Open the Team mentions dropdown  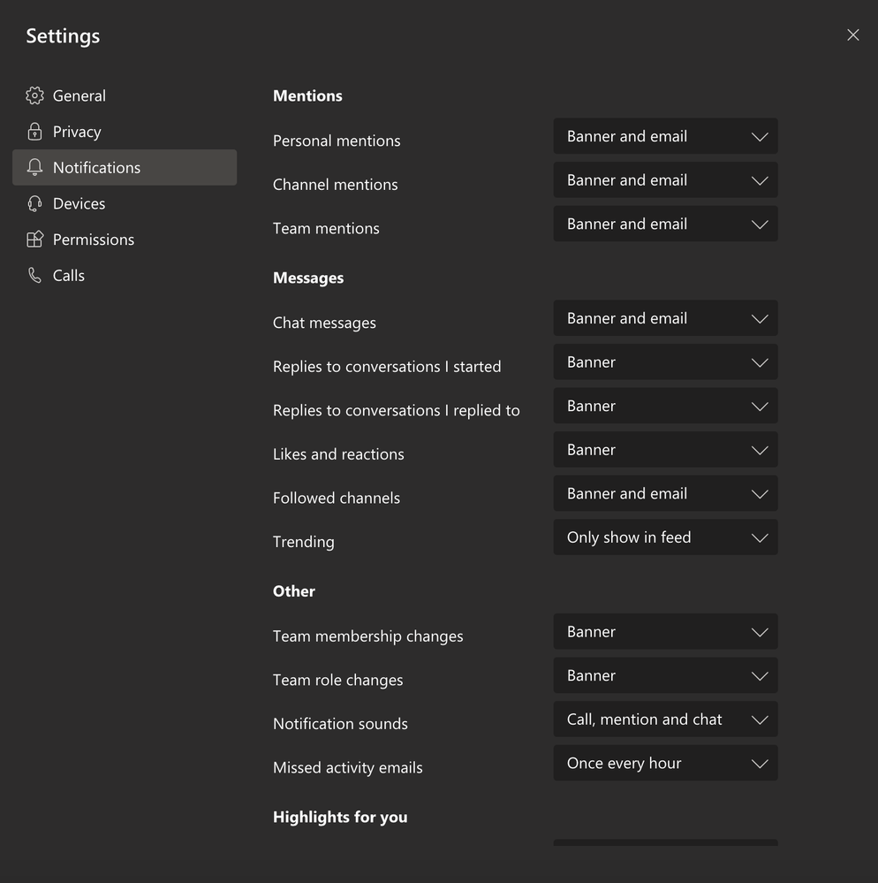pyautogui.click(x=665, y=225)
